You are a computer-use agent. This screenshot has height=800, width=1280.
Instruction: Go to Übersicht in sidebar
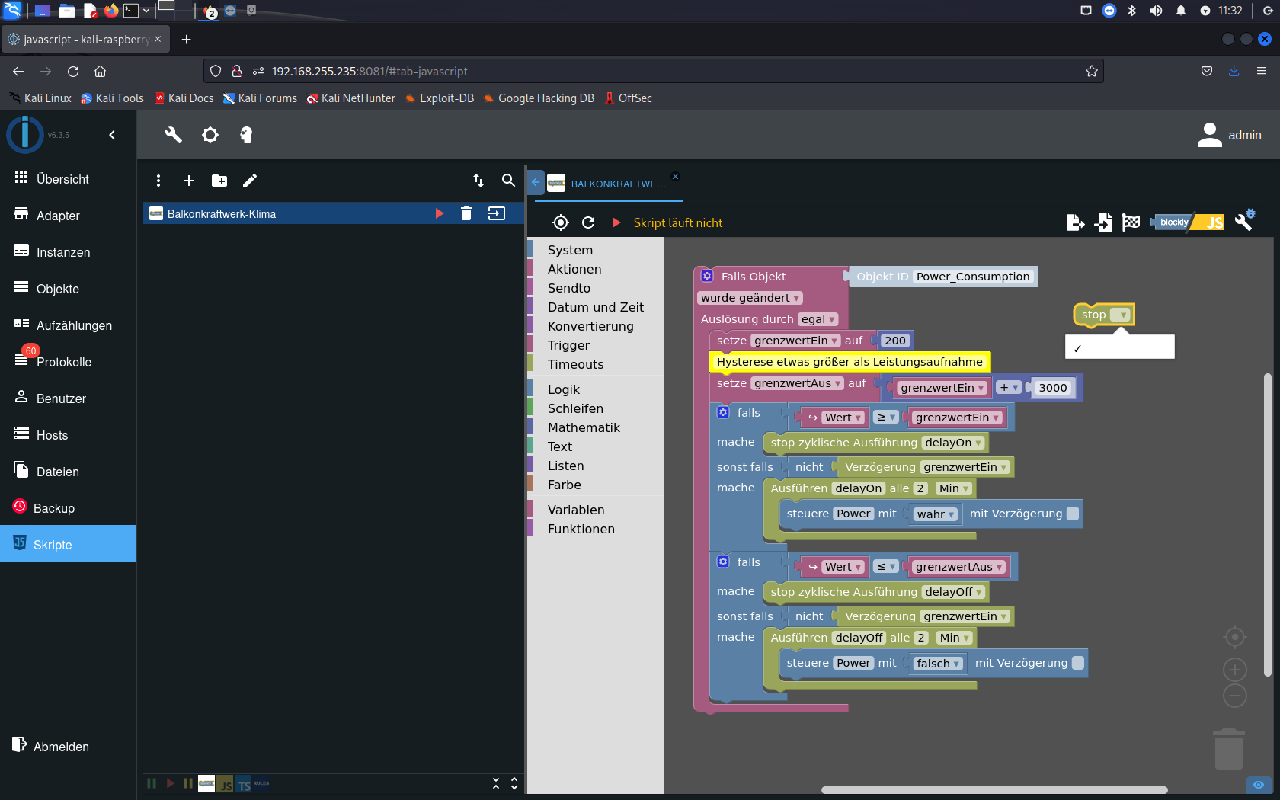click(x=69, y=179)
